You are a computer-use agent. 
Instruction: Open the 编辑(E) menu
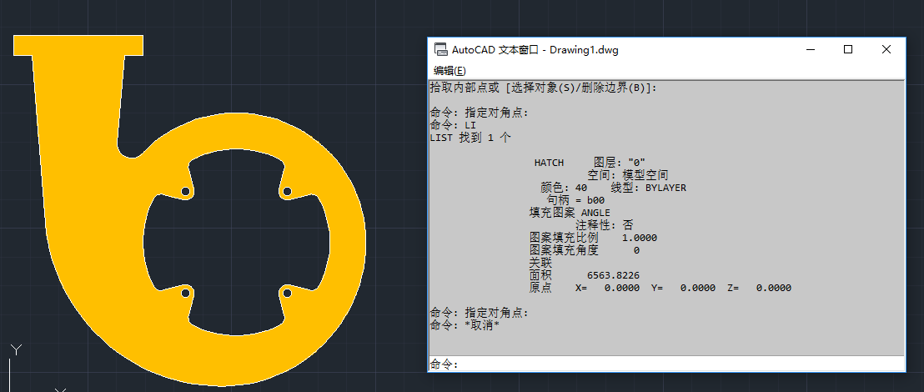[x=449, y=71]
